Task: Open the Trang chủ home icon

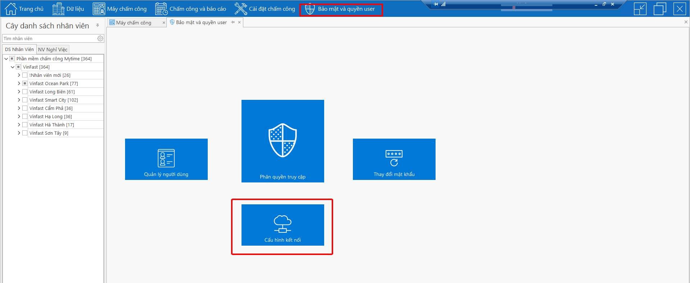Action: pyautogui.click(x=11, y=9)
